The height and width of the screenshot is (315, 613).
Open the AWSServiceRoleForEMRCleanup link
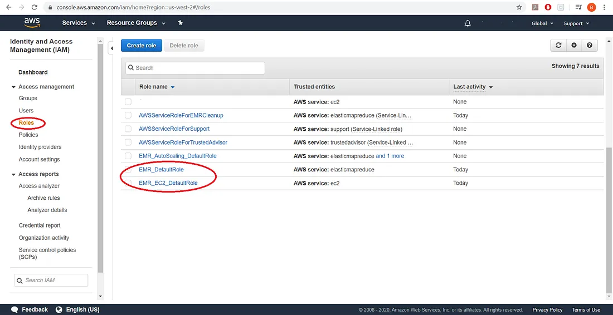point(181,115)
